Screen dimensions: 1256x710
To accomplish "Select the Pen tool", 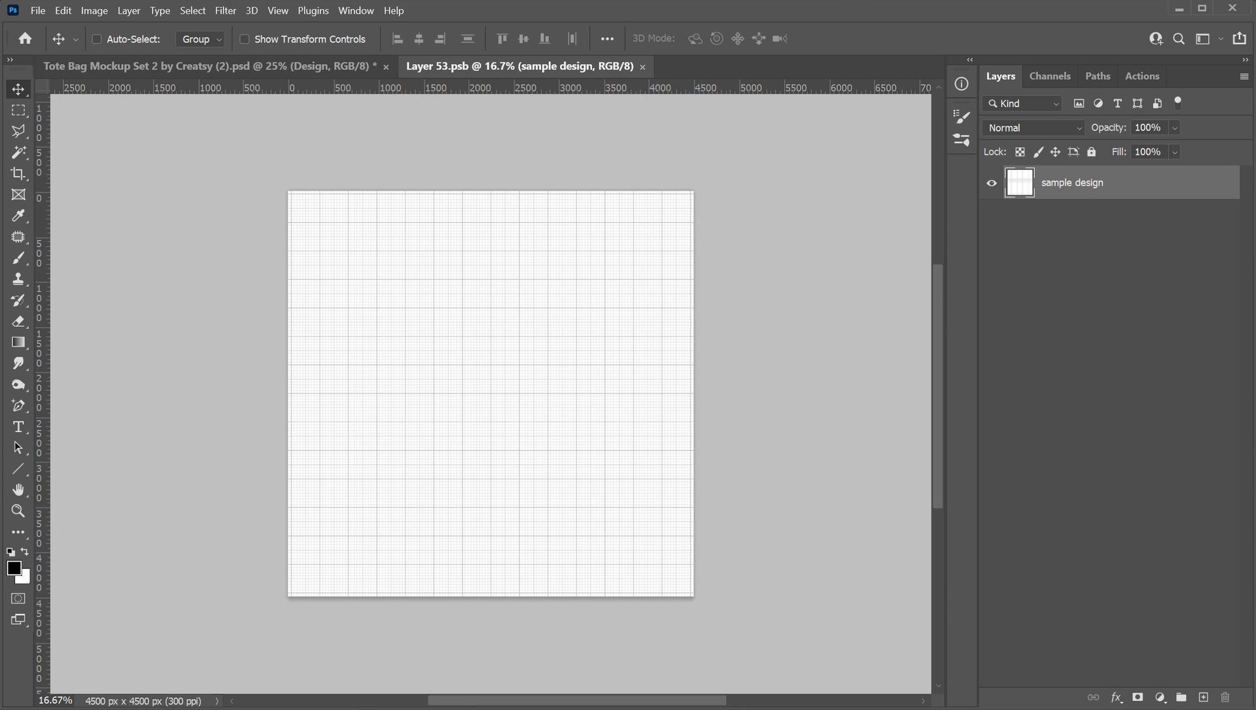I will coord(18,406).
